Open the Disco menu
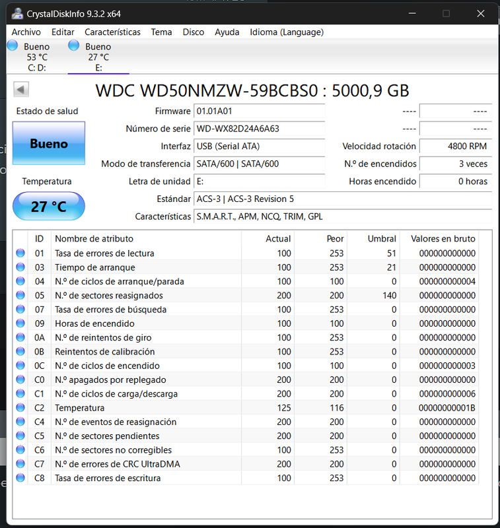The width and height of the screenshot is (500, 528). (194, 32)
